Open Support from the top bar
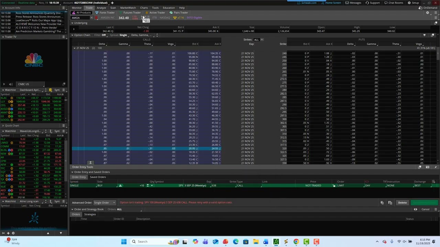 [x=373, y=3]
